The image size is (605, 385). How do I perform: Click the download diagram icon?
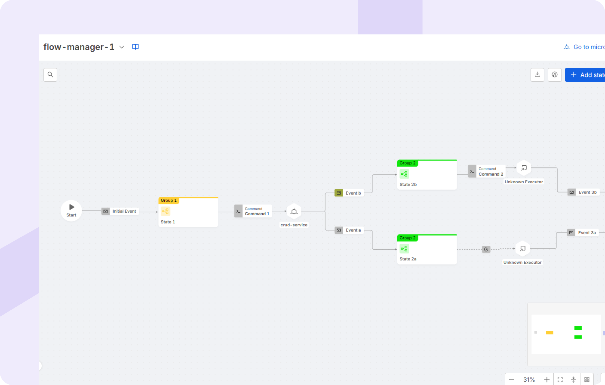tap(537, 75)
